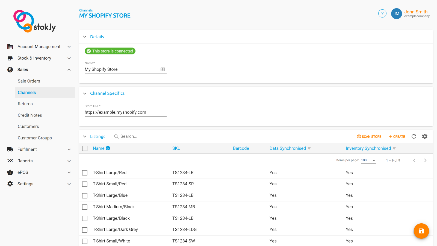Click the CREATE button
Viewport: 437px width, 246px height.
397,136
